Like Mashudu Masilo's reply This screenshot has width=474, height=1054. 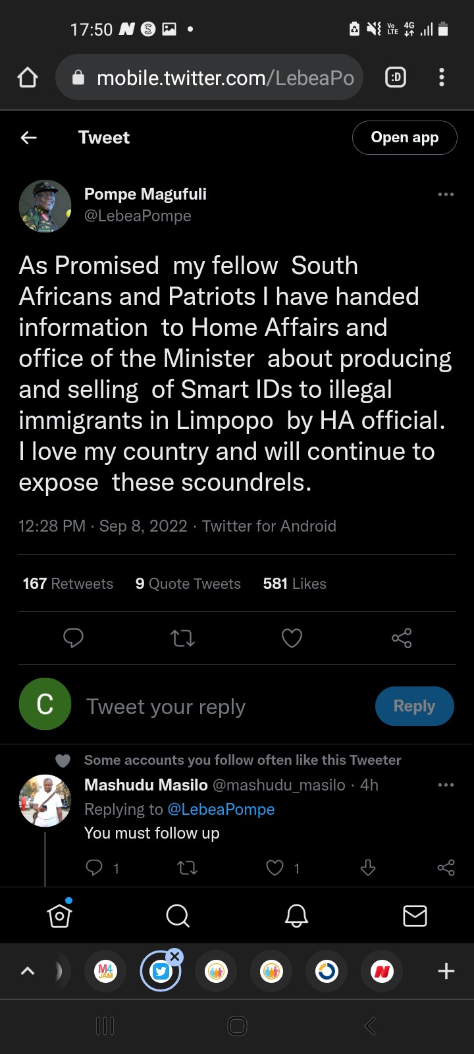(x=275, y=868)
